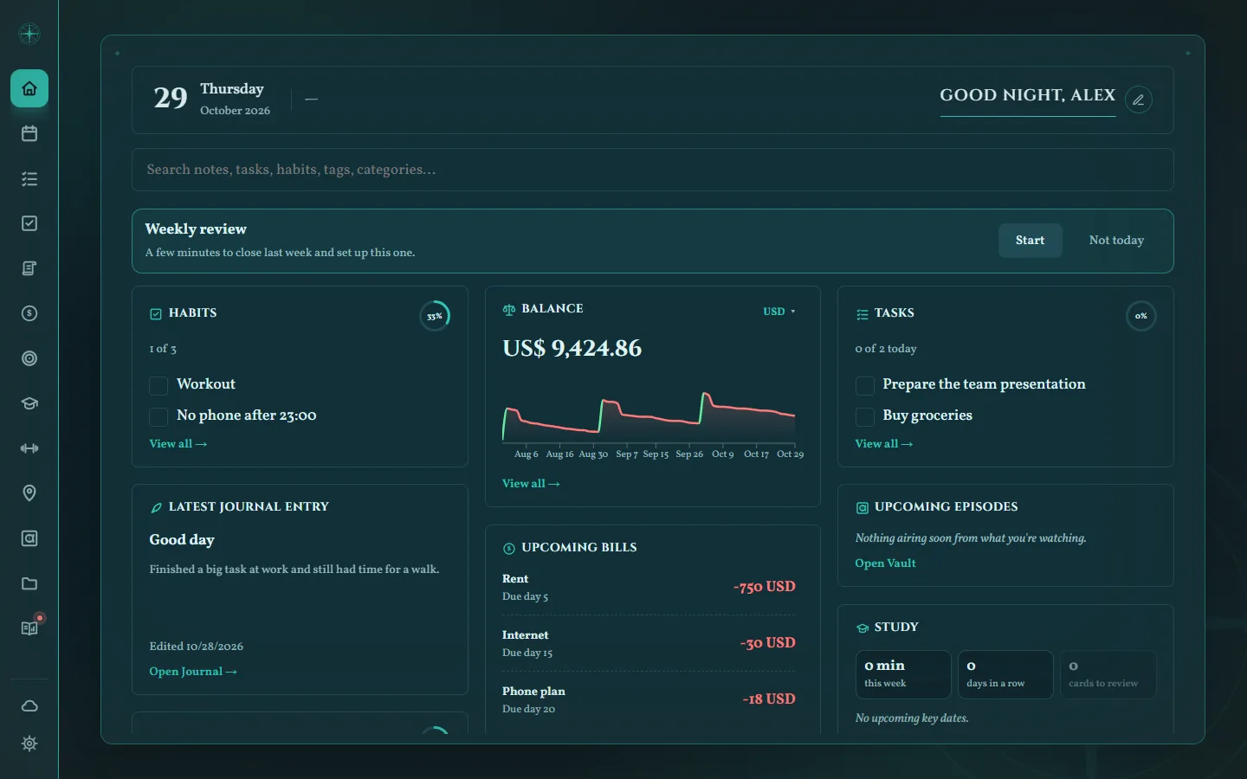1247x779 pixels.
Task: Click the habits 33% progress ring
Action: 435,316
